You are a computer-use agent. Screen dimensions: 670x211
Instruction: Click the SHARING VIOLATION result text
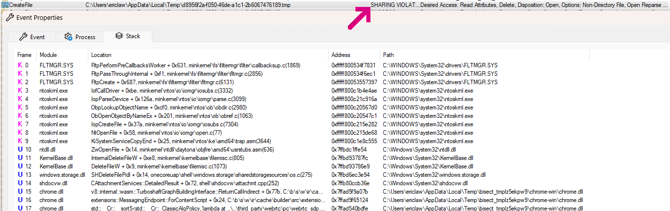tap(394, 5)
